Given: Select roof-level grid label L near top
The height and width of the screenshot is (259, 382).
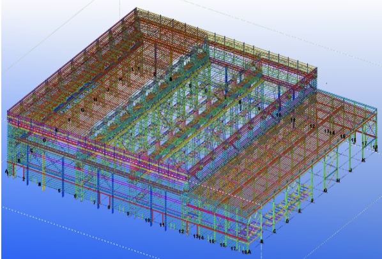Looking at the screenshot, I should pyautogui.click(x=133, y=69).
